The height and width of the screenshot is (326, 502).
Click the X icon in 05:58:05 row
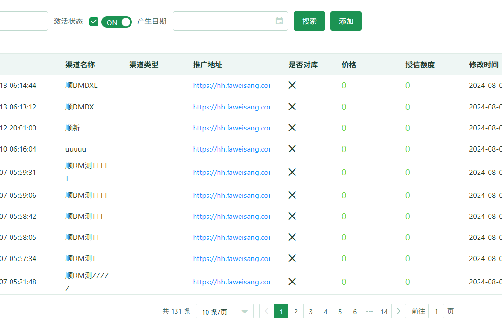click(x=292, y=237)
